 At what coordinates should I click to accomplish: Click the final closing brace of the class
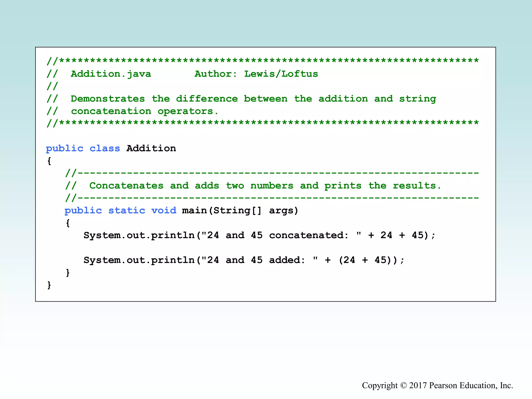point(49,285)
